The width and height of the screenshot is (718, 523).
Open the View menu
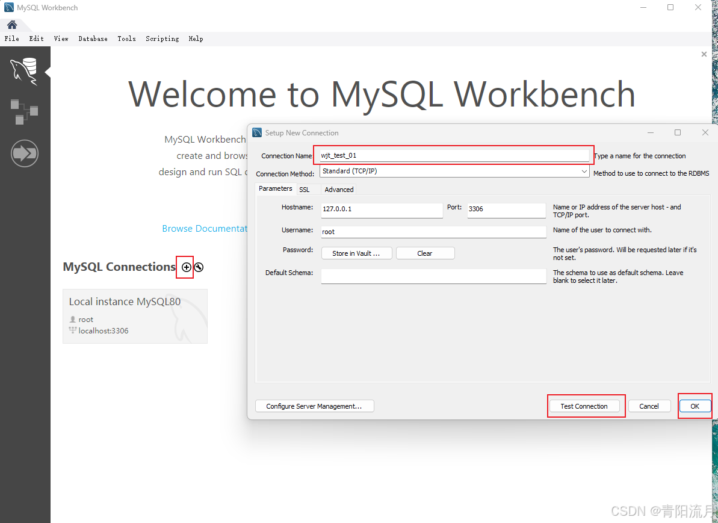(x=61, y=39)
